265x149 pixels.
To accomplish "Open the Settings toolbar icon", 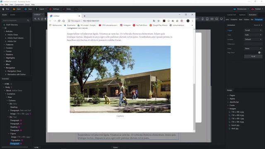I will pos(51,9).
